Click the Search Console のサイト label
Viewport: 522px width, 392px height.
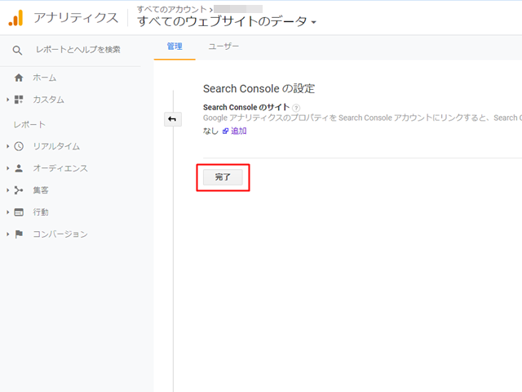pyautogui.click(x=246, y=107)
